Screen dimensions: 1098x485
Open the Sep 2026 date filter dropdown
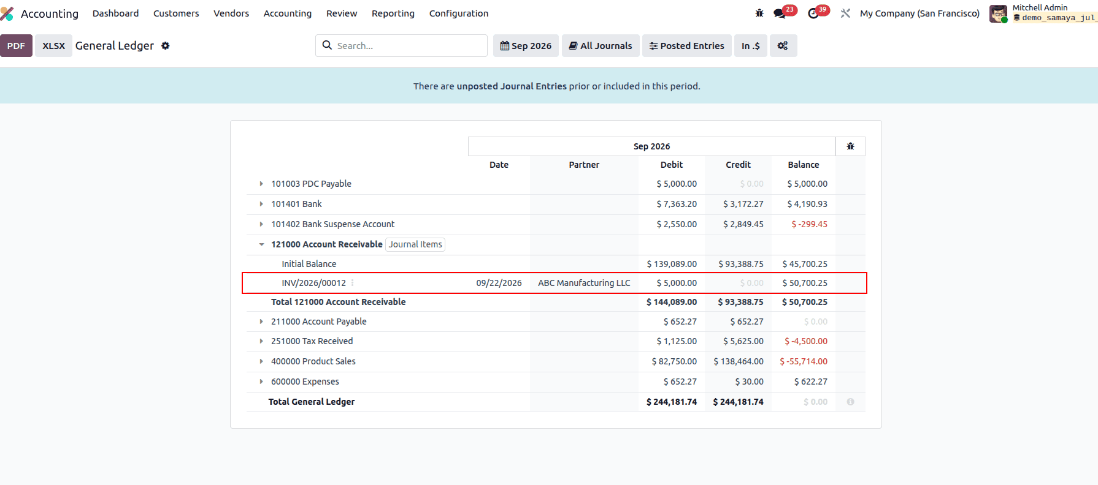point(526,46)
